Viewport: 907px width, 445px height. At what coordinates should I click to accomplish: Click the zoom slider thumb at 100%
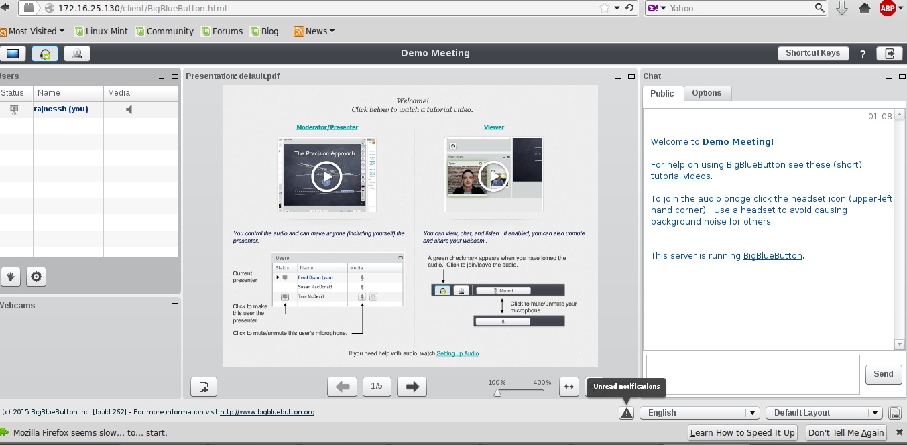(x=497, y=393)
